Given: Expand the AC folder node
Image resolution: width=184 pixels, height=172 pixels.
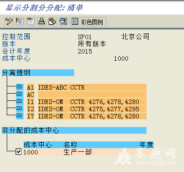Looking at the screenshot, I should pos(19,94).
